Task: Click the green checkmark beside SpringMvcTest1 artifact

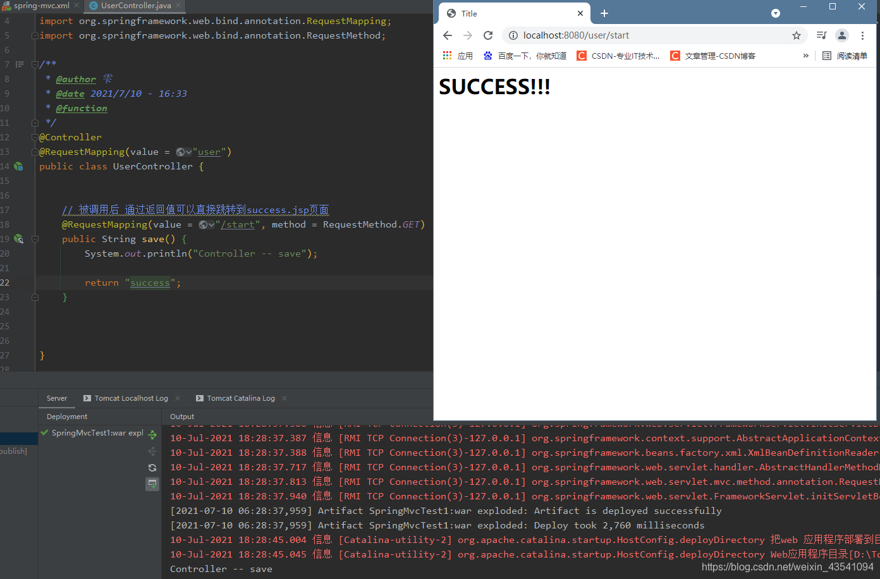Action: [x=44, y=433]
